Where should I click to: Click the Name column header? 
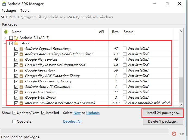pyautogui.click(x=16, y=32)
